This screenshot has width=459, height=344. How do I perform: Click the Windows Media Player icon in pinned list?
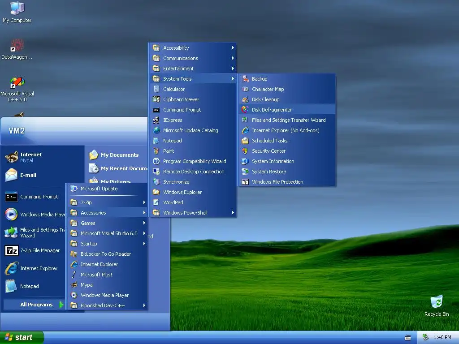[11, 215]
